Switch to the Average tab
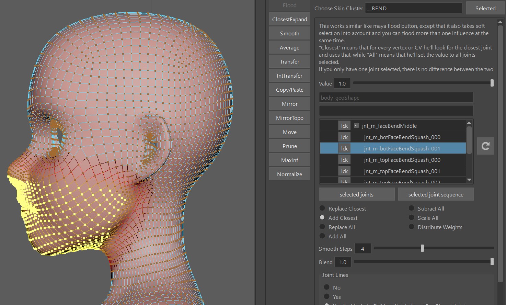Screen dimensions: 506x305 tap(289, 47)
